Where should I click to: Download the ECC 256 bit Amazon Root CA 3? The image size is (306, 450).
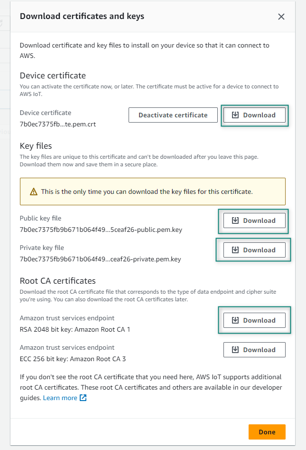click(x=254, y=350)
